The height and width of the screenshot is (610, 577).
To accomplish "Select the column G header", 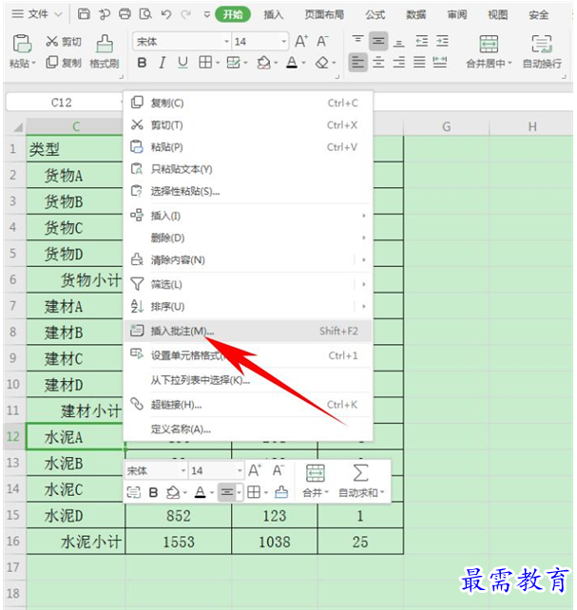I will (446, 126).
